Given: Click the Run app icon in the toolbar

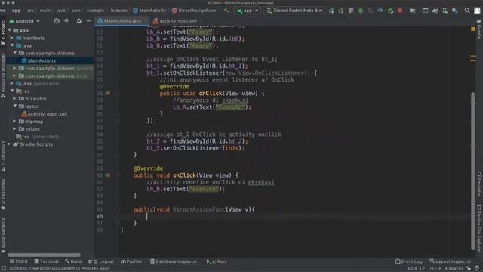Looking at the screenshot, I should point(331,11).
